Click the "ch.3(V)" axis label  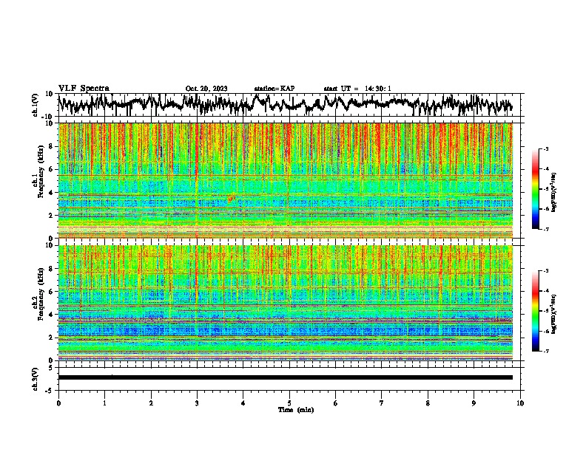(36, 379)
